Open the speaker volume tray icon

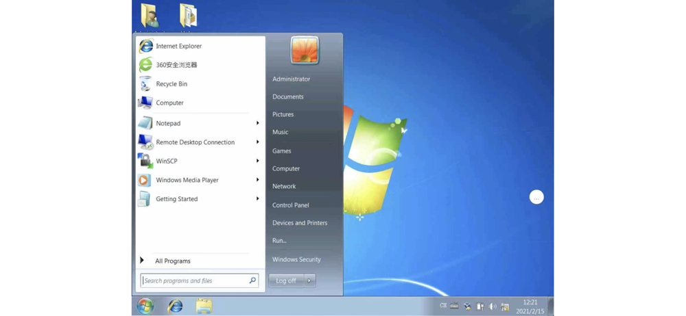pos(493,306)
